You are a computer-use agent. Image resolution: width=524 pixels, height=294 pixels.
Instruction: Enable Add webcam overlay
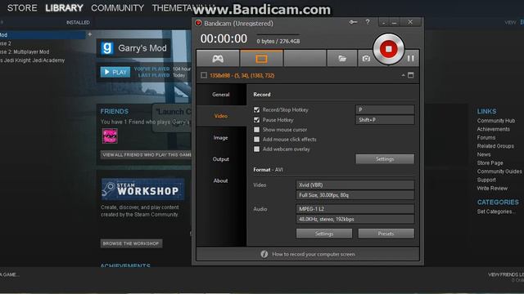tap(256, 149)
